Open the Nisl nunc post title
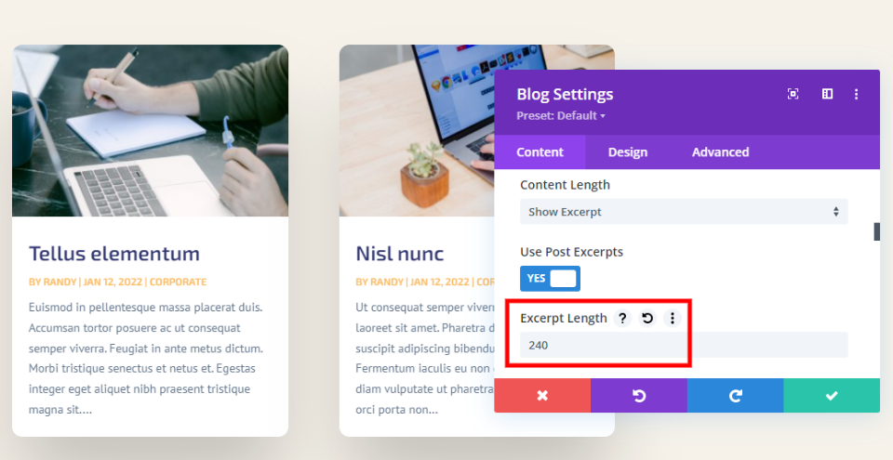 point(400,254)
